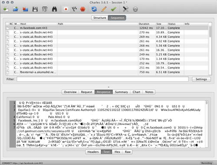Sort by the Path column header

(x=98, y=24)
